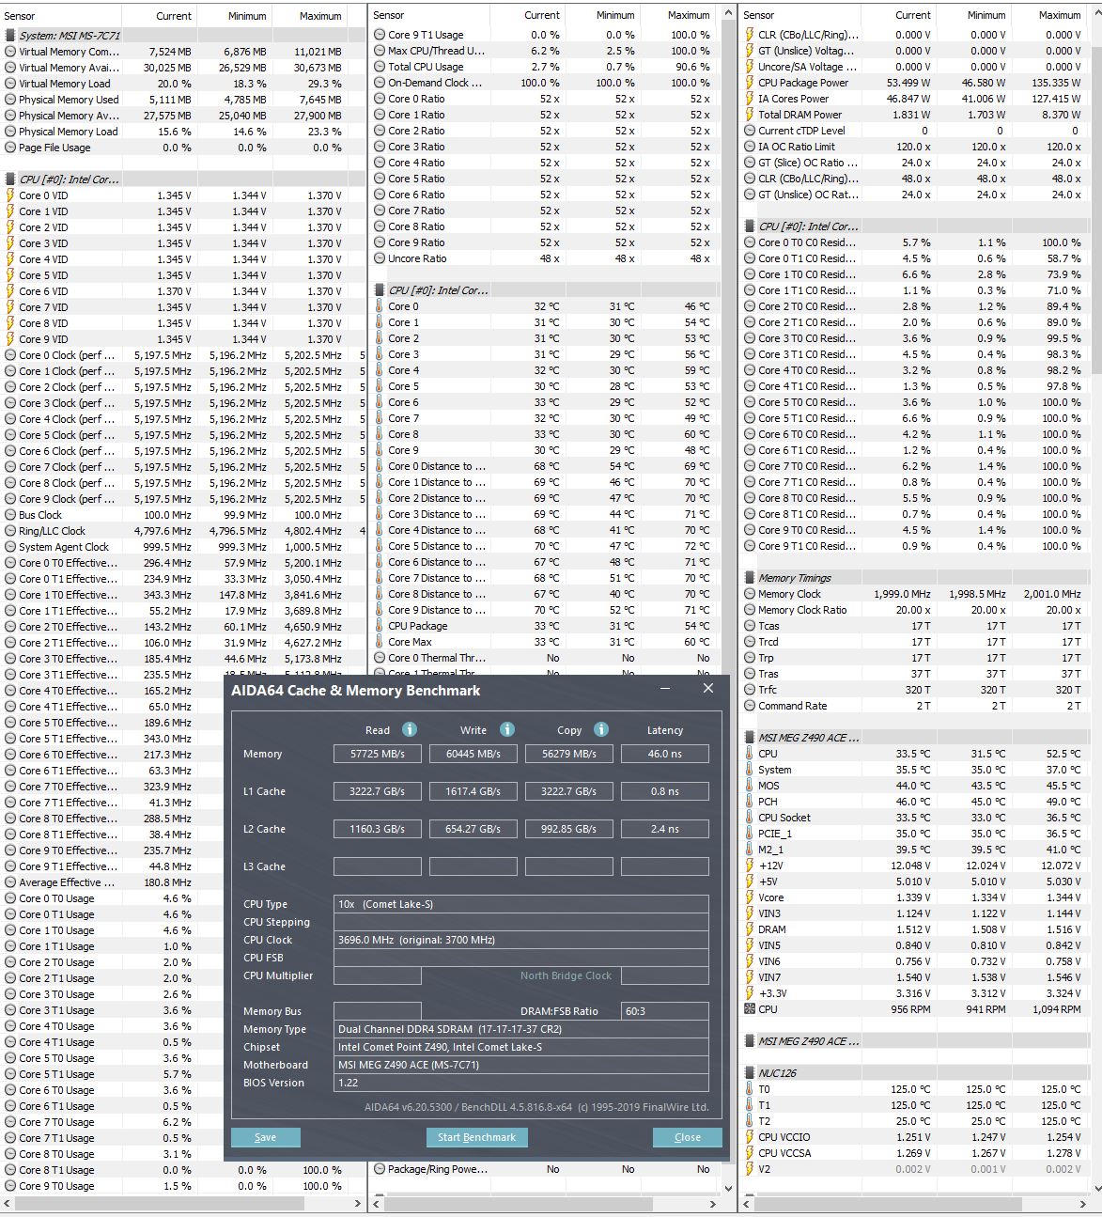The width and height of the screenshot is (1102, 1217).
Task: Click the info icon next to Copy
Action: [601, 729]
